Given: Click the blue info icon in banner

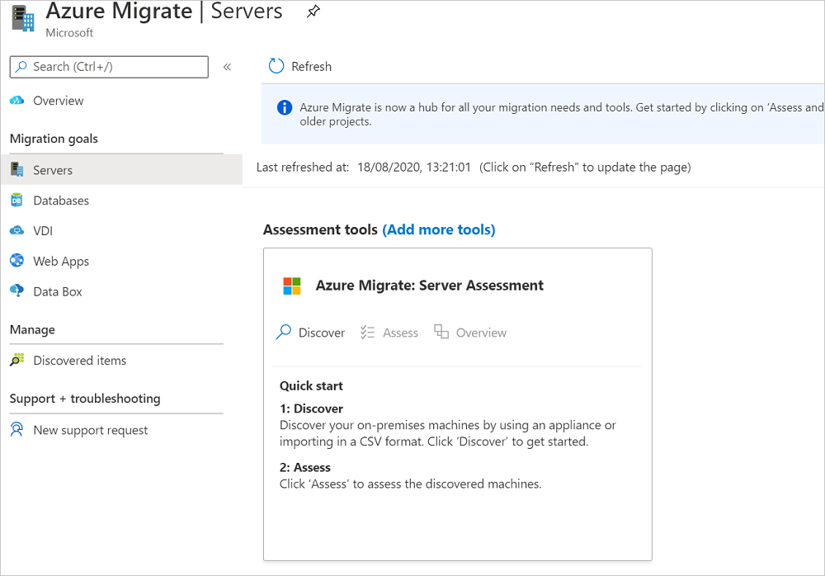Looking at the screenshot, I should tap(284, 107).
